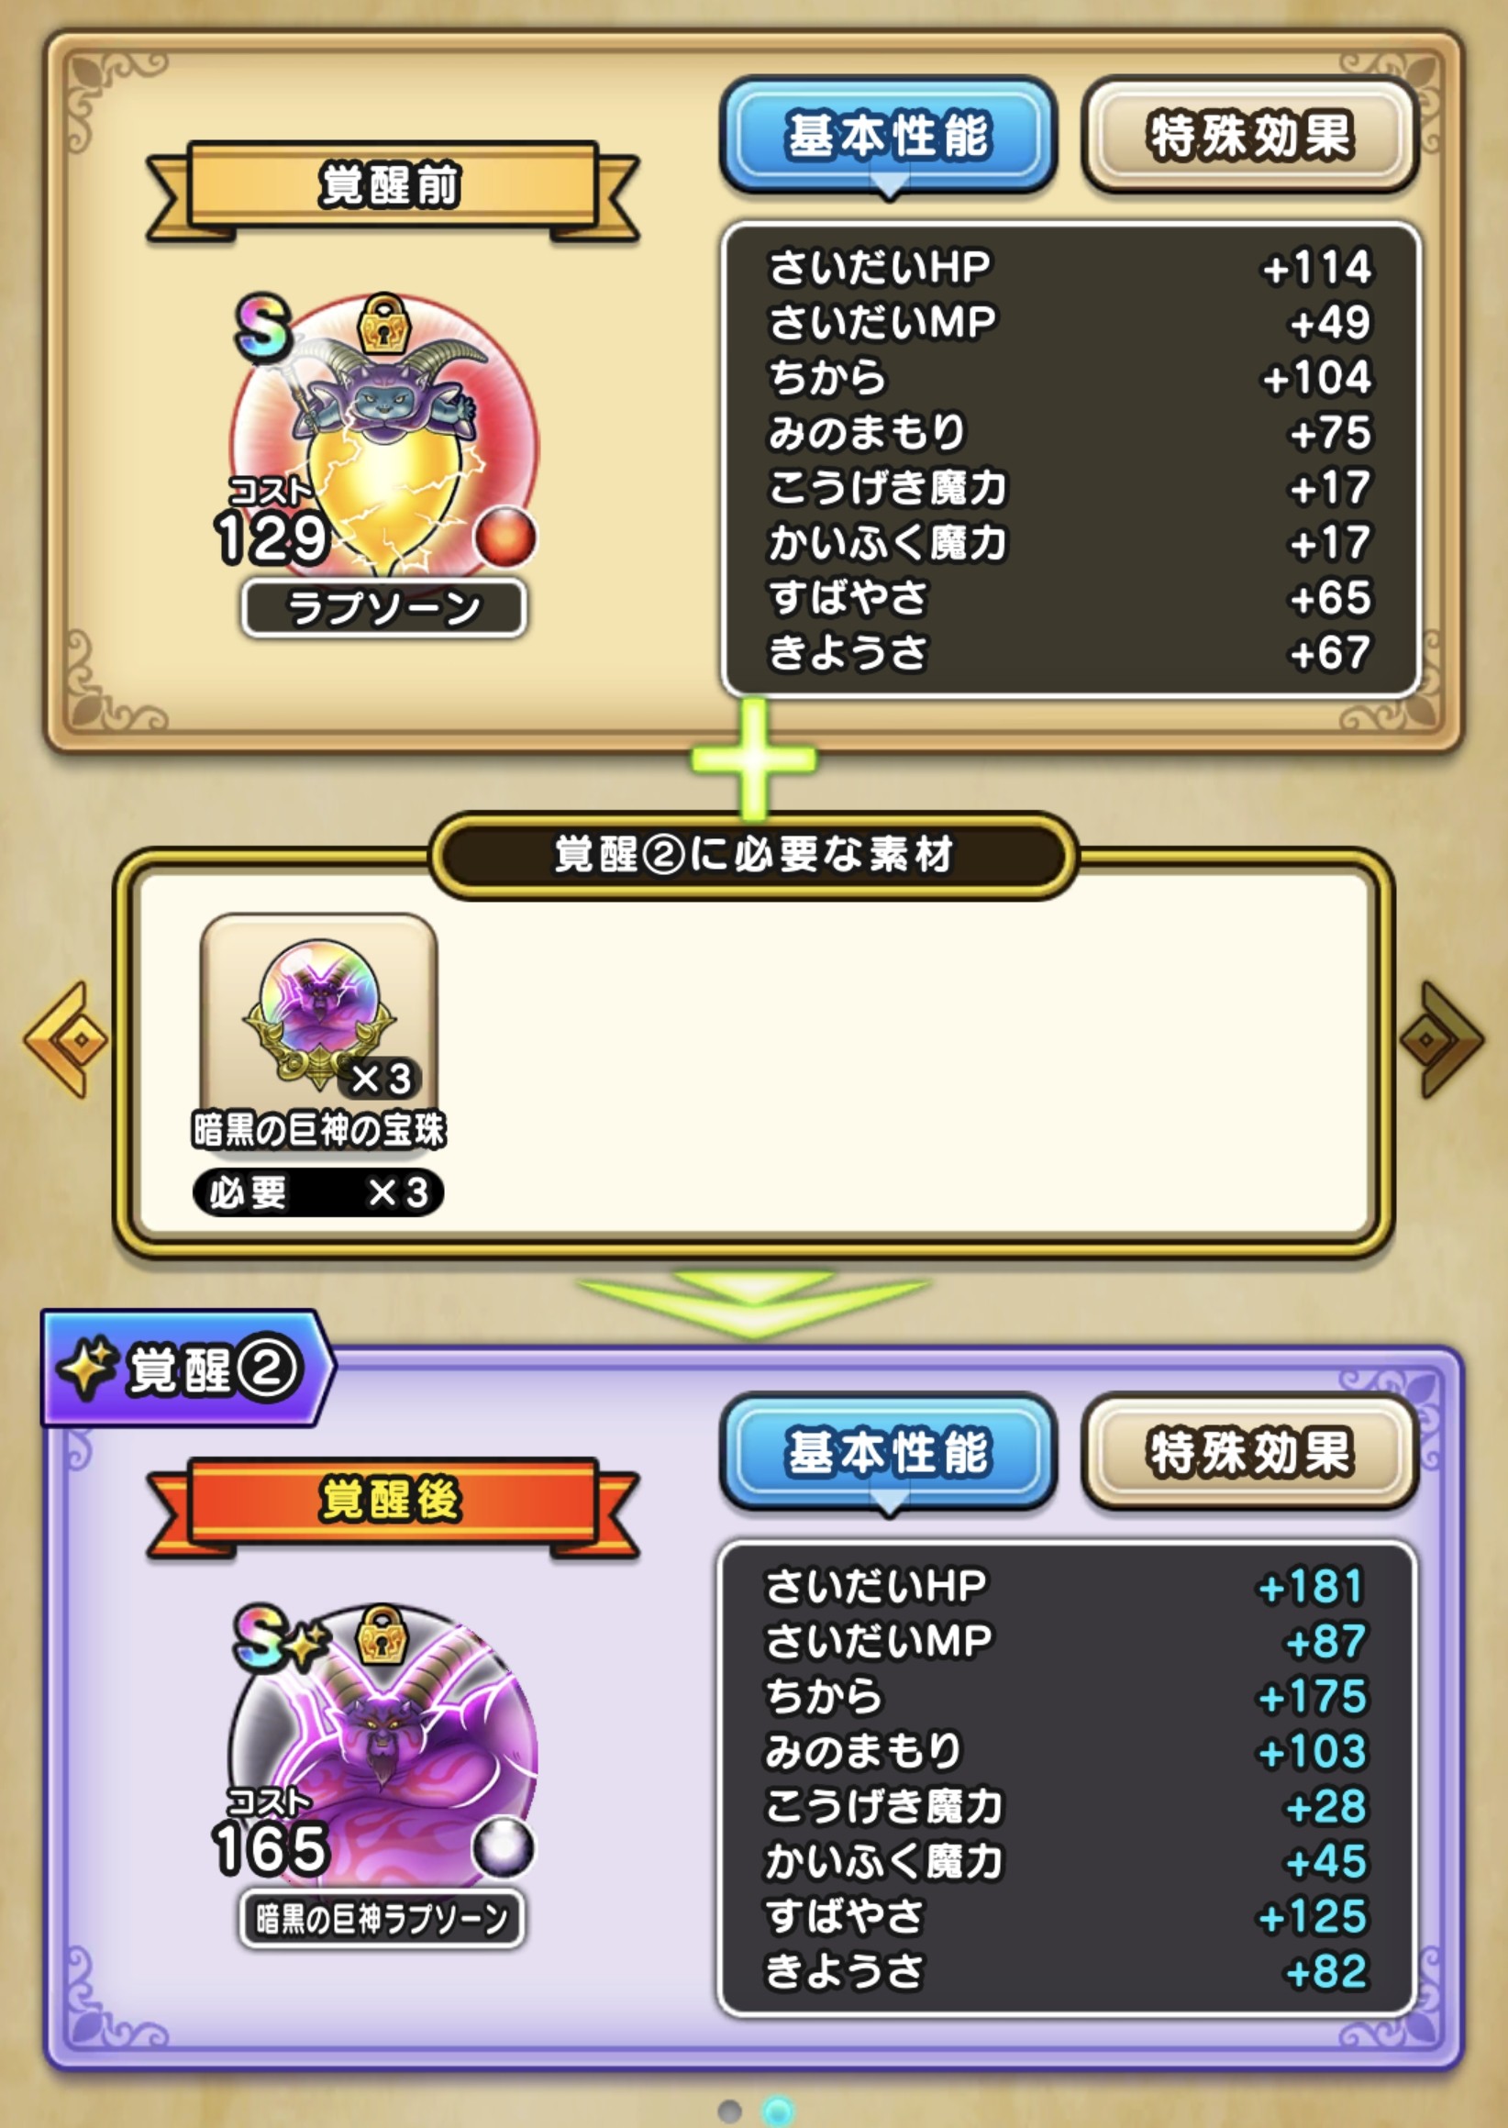
Task: Switch to 特殊効果 tab in 覚醒前 panel
Action: point(1250,137)
